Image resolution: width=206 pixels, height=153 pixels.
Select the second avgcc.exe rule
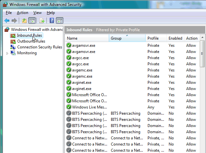80,64
